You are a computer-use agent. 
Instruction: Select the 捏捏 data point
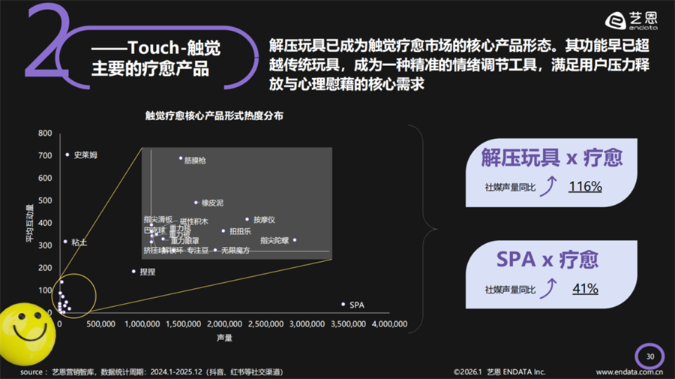pyautogui.click(x=133, y=271)
